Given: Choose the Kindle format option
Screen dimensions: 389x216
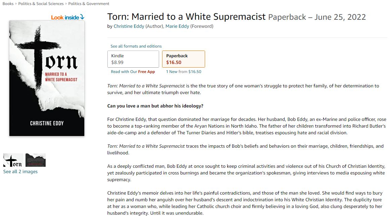Looking at the screenshot, I should point(133,59).
